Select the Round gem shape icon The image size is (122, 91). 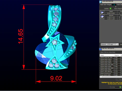tap(102, 16)
